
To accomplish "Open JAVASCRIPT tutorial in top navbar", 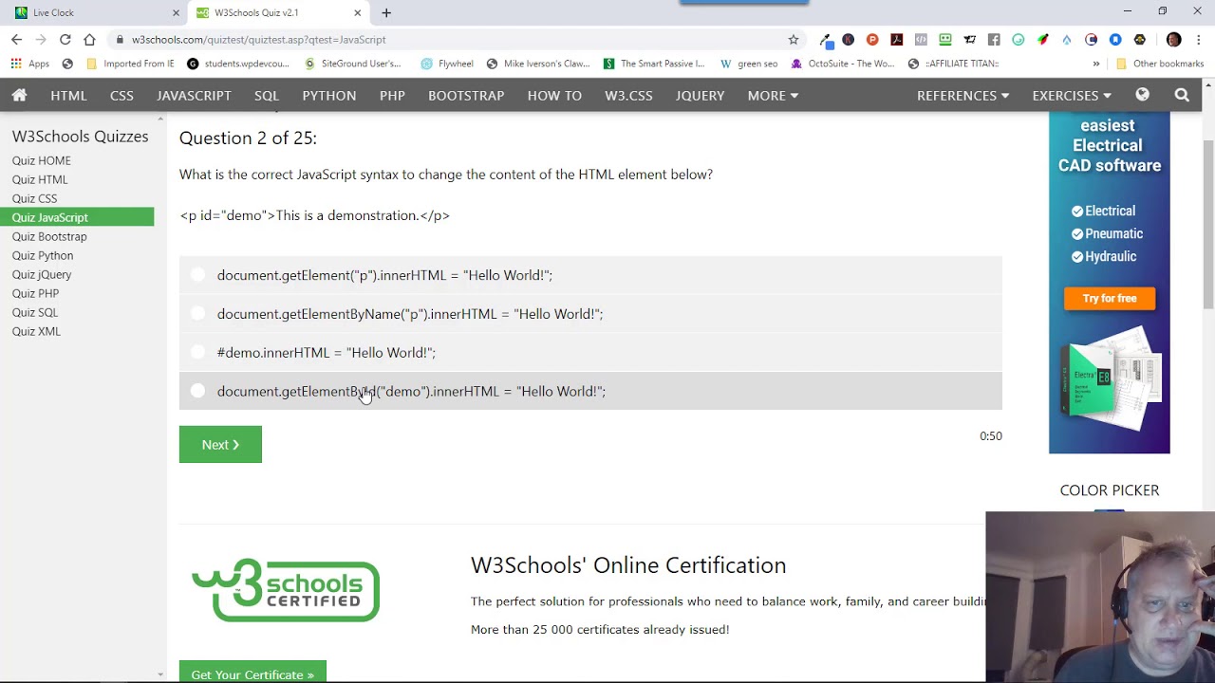I will click(x=194, y=95).
